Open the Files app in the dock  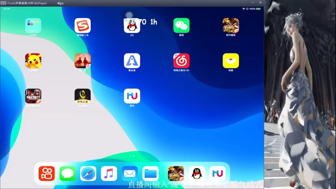[150, 173]
